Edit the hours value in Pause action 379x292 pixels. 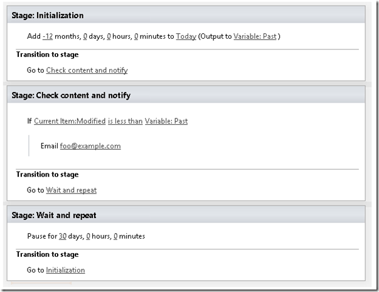pos(88,236)
